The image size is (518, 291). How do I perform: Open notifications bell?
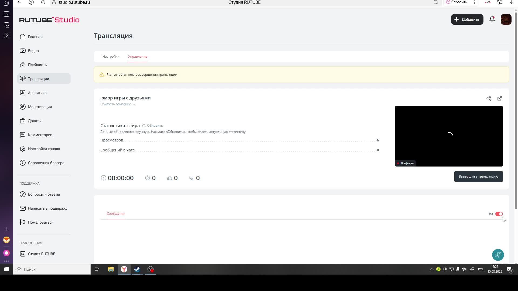pyautogui.click(x=492, y=19)
